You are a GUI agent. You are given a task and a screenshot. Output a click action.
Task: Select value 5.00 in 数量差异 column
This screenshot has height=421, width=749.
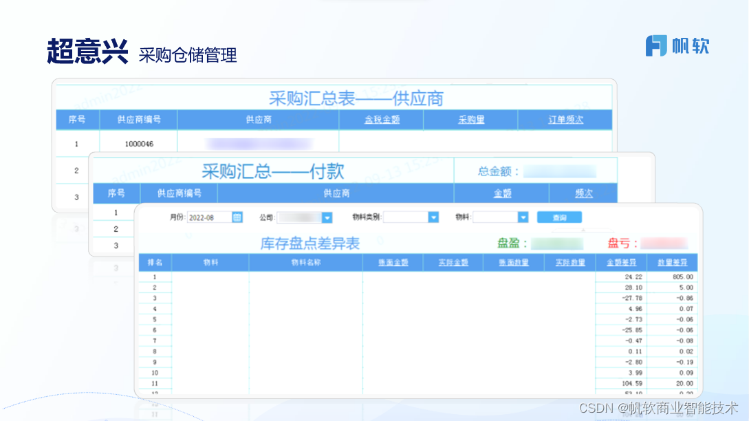click(x=686, y=287)
